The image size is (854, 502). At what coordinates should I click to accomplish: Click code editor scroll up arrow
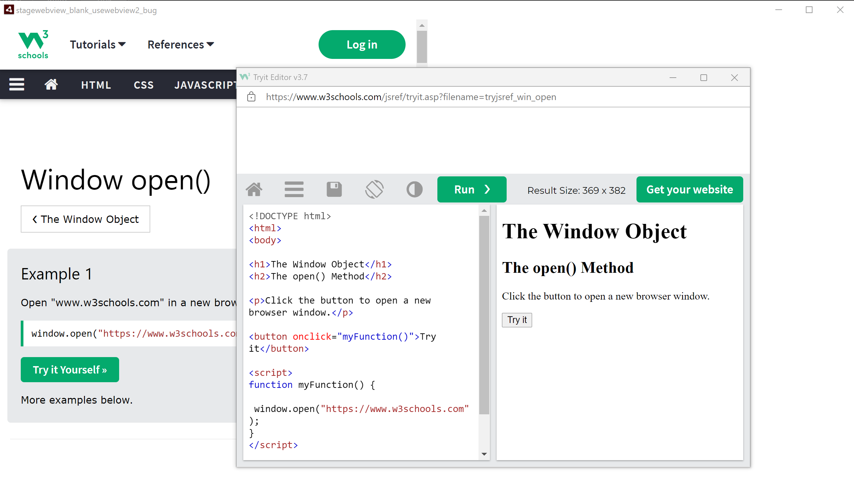484,211
